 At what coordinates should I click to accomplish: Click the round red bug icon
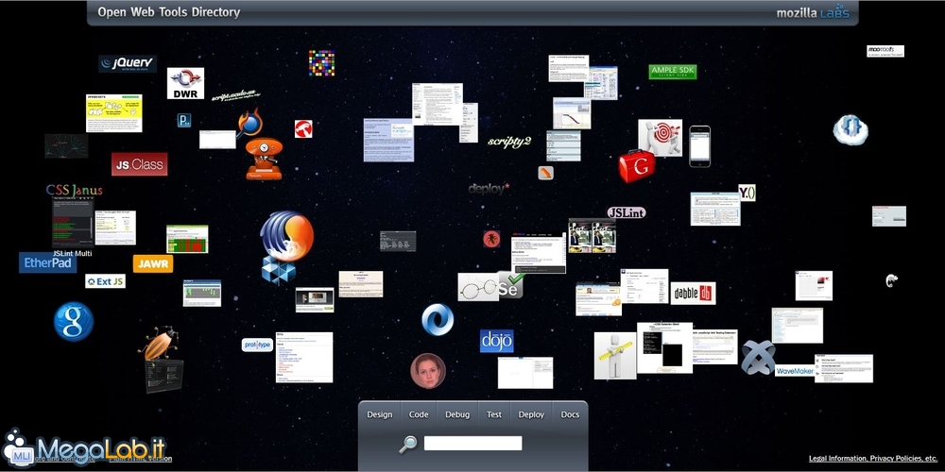point(491,239)
